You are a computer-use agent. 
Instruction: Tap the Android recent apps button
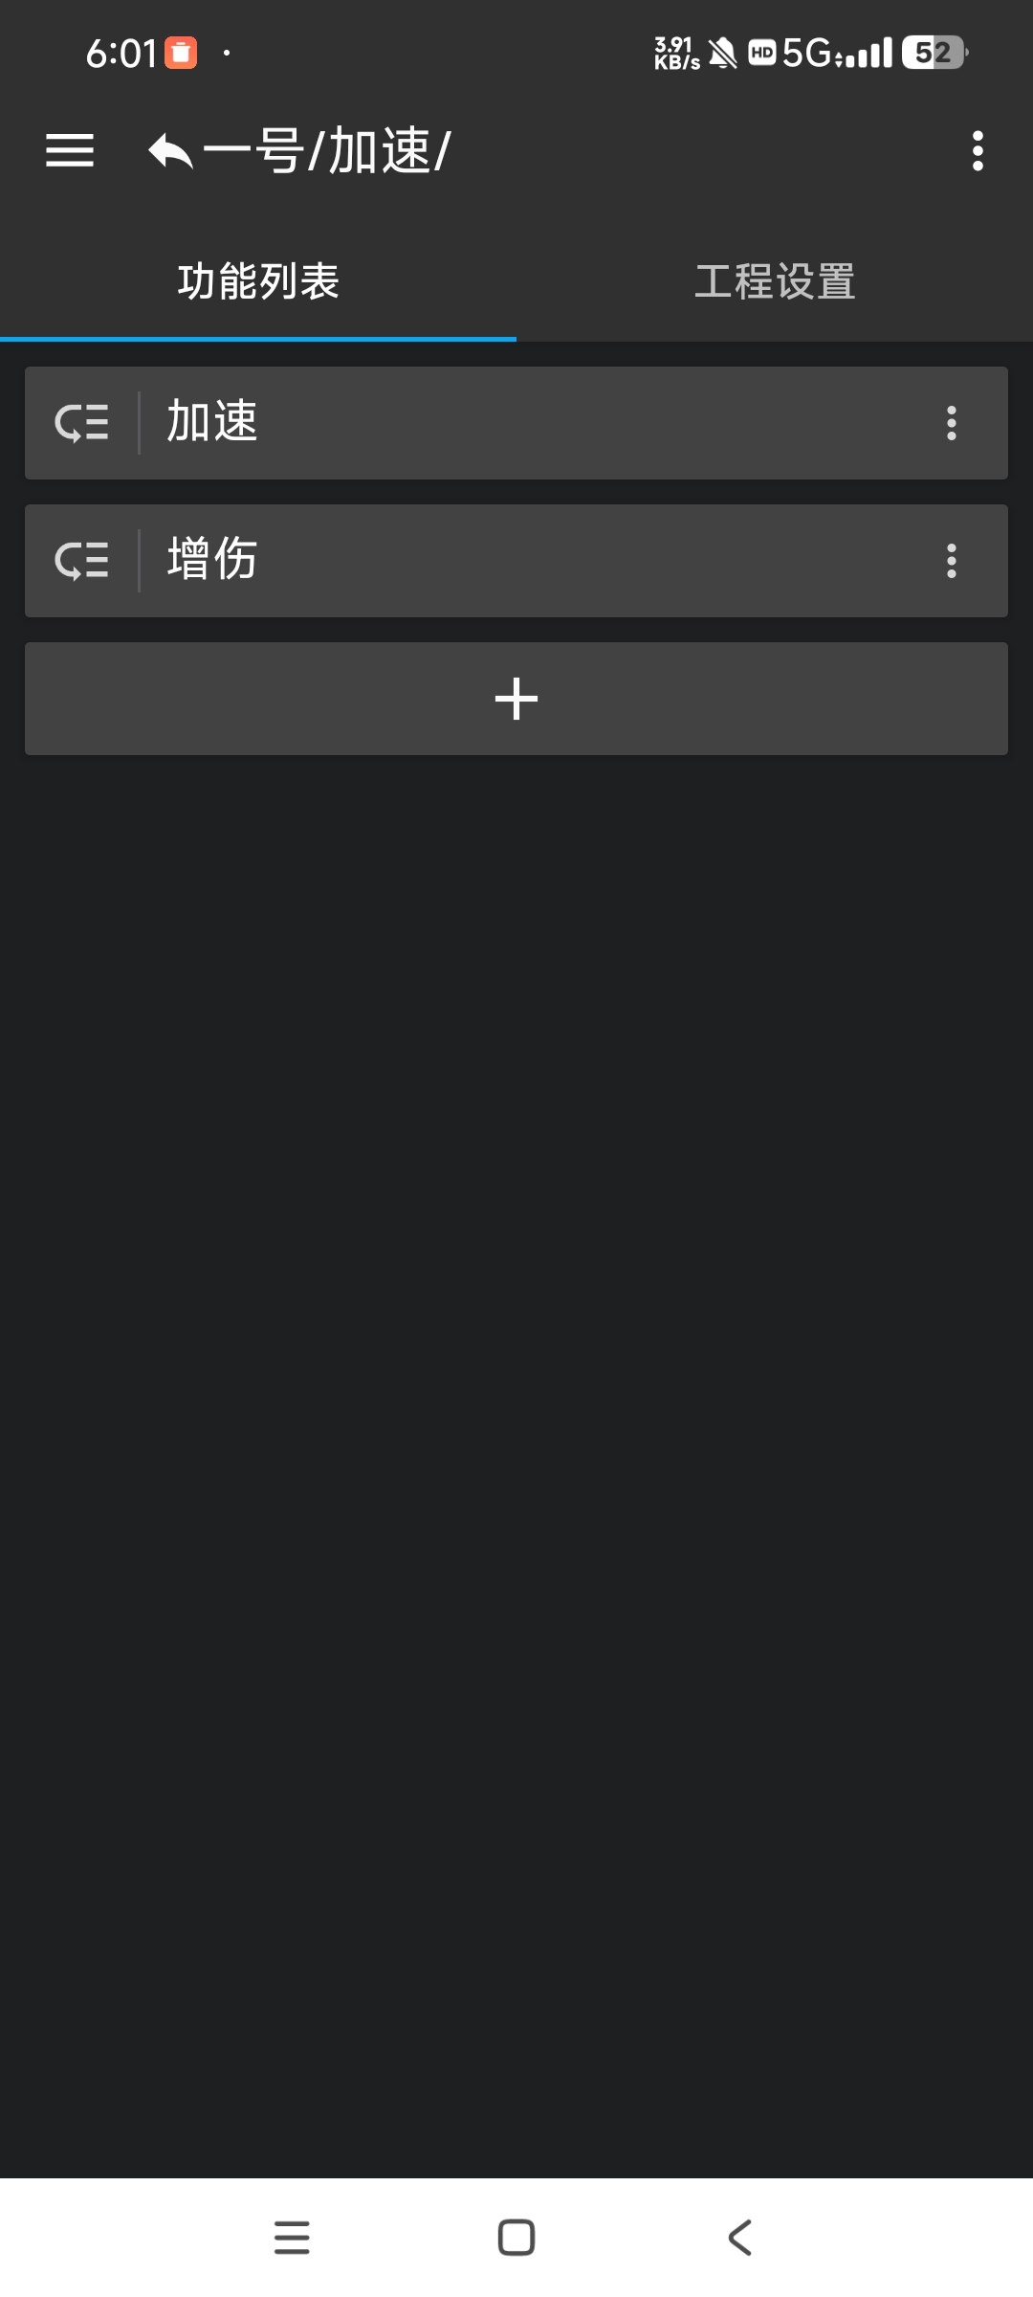click(292, 2238)
